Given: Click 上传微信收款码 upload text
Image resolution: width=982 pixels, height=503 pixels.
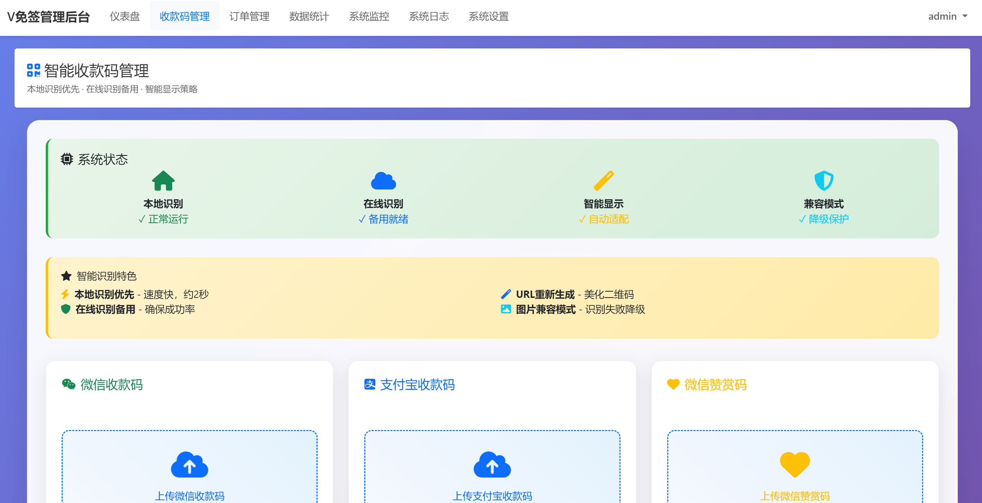Looking at the screenshot, I should coord(189,496).
